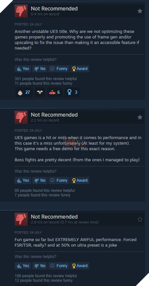Vote No on the EXTREMELY AWFUL performance review
The image size is (149, 286).
click(x=40, y=266)
